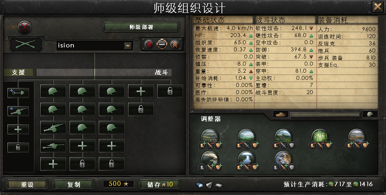Click the red crossed-out delete template icon

[x=24, y=27]
